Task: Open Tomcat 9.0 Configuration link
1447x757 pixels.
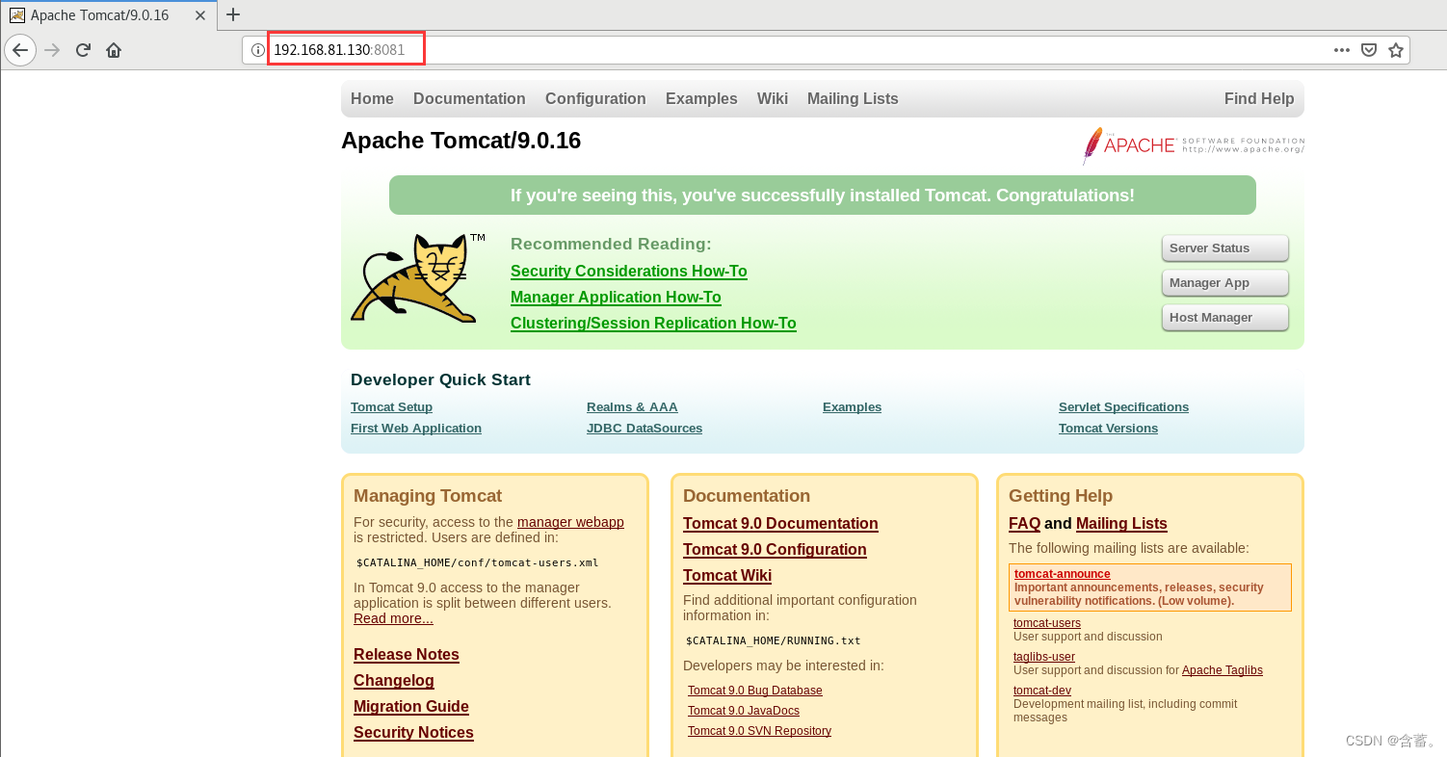Action: tap(775, 550)
